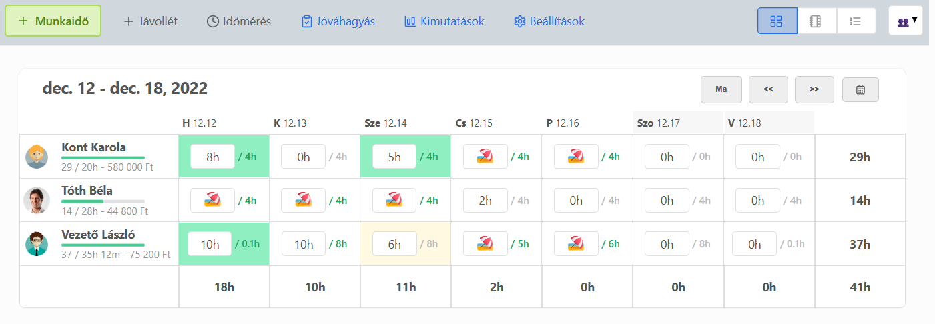Go to Kimutatások reports
The width and height of the screenshot is (935, 324).
(444, 21)
